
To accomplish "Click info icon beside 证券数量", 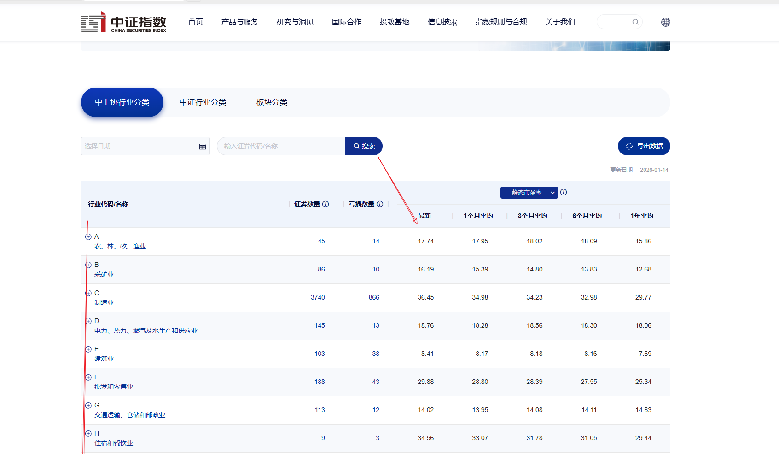I will (x=326, y=204).
